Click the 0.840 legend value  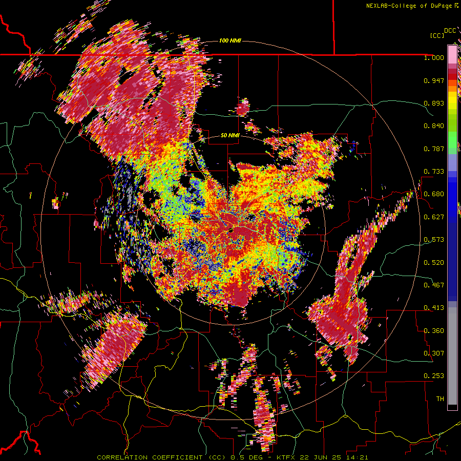[x=434, y=126]
